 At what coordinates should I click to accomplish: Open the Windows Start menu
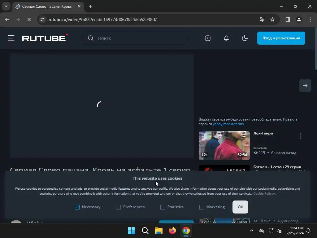(x=131, y=231)
